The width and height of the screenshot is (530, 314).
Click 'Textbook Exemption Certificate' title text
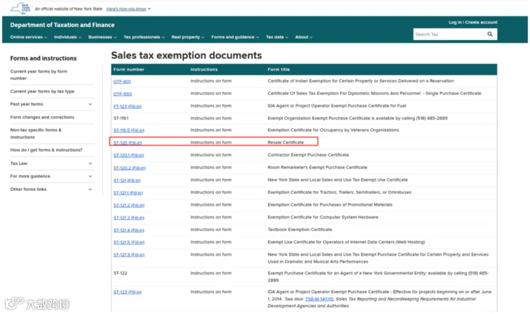[x=300, y=230]
